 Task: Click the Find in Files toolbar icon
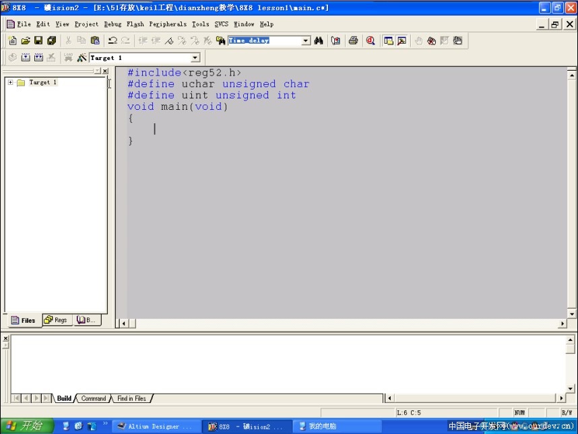(221, 40)
